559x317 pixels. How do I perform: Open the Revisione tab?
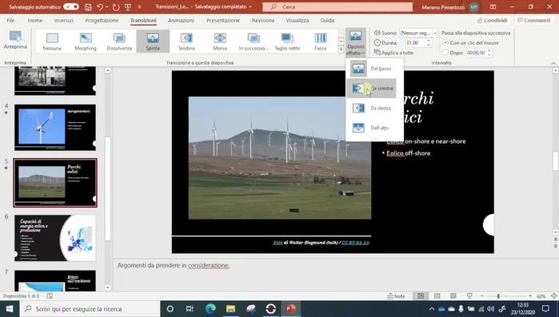pyautogui.click(x=263, y=20)
